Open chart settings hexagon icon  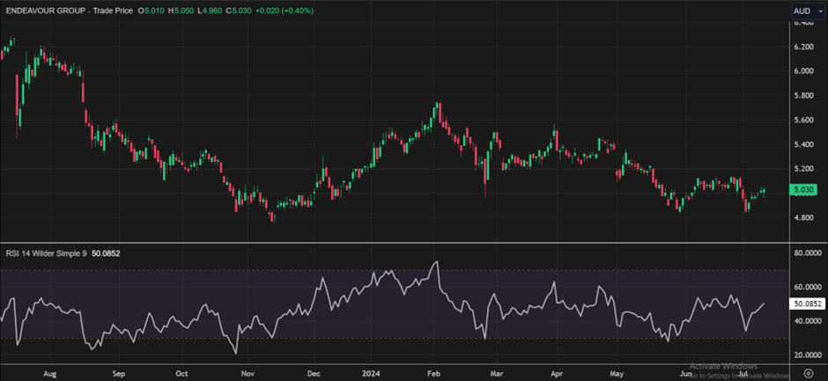808,373
